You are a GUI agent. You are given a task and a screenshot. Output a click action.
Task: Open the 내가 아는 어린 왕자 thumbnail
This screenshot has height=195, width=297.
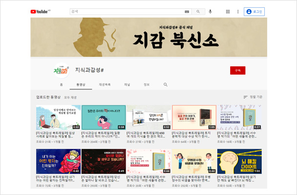(58, 161)
